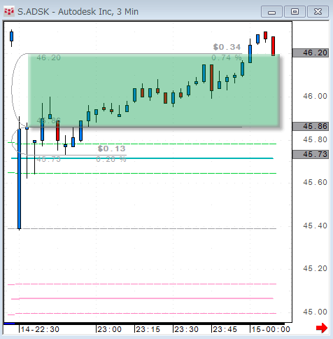
Task: Maximize the Autodesk chart window
Action: (x=295, y=12)
